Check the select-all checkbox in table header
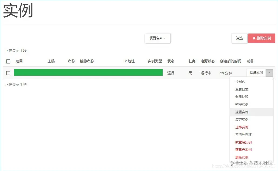The height and width of the screenshot is (171, 278). click(x=8, y=61)
